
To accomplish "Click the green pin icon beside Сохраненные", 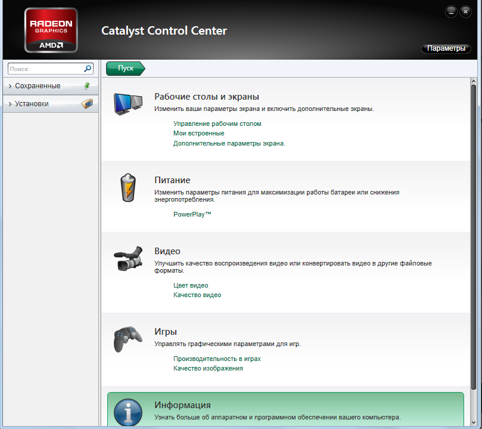I will tap(87, 86).
